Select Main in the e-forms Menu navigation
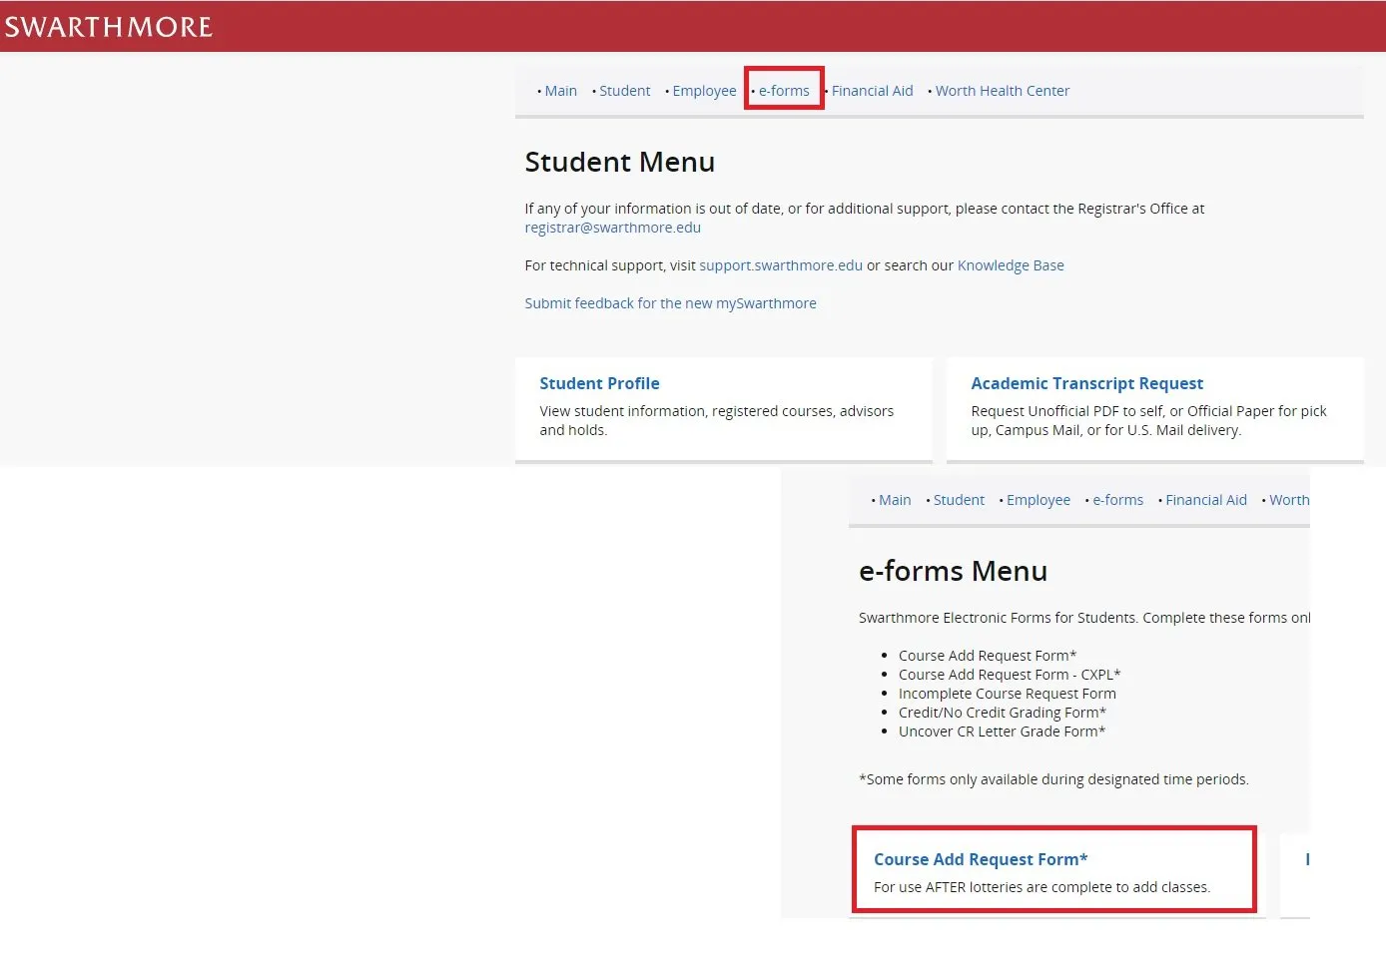1386x977 pixels. [x=895, y=500]
